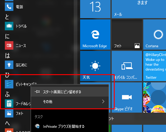Launch the Skype ビデオ tile
Image resolution: width=166 pixels, height=132 pixels.
[127, 97]
